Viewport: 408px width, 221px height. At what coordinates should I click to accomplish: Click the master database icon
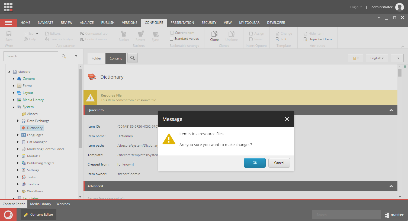(x=387, y=215)
